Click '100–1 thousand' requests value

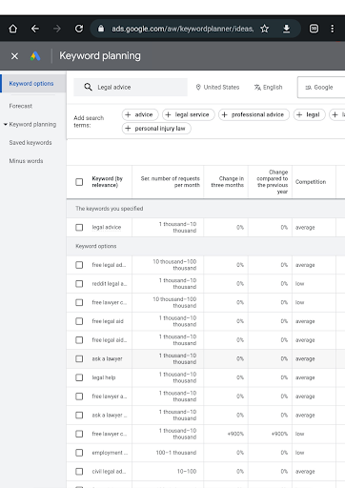(176, 453)
